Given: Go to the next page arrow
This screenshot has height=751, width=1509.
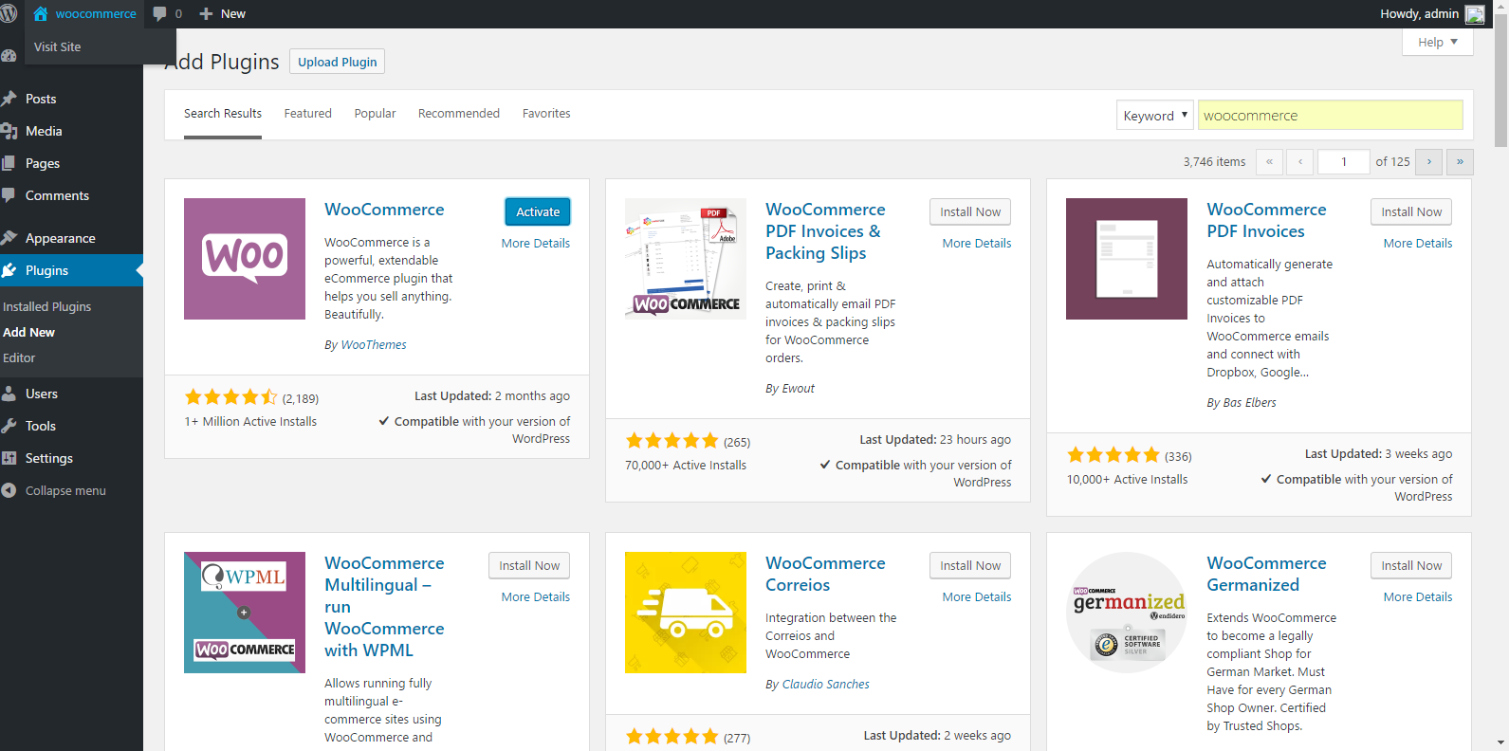Looking at the screenshot, I should point(1428,162).
